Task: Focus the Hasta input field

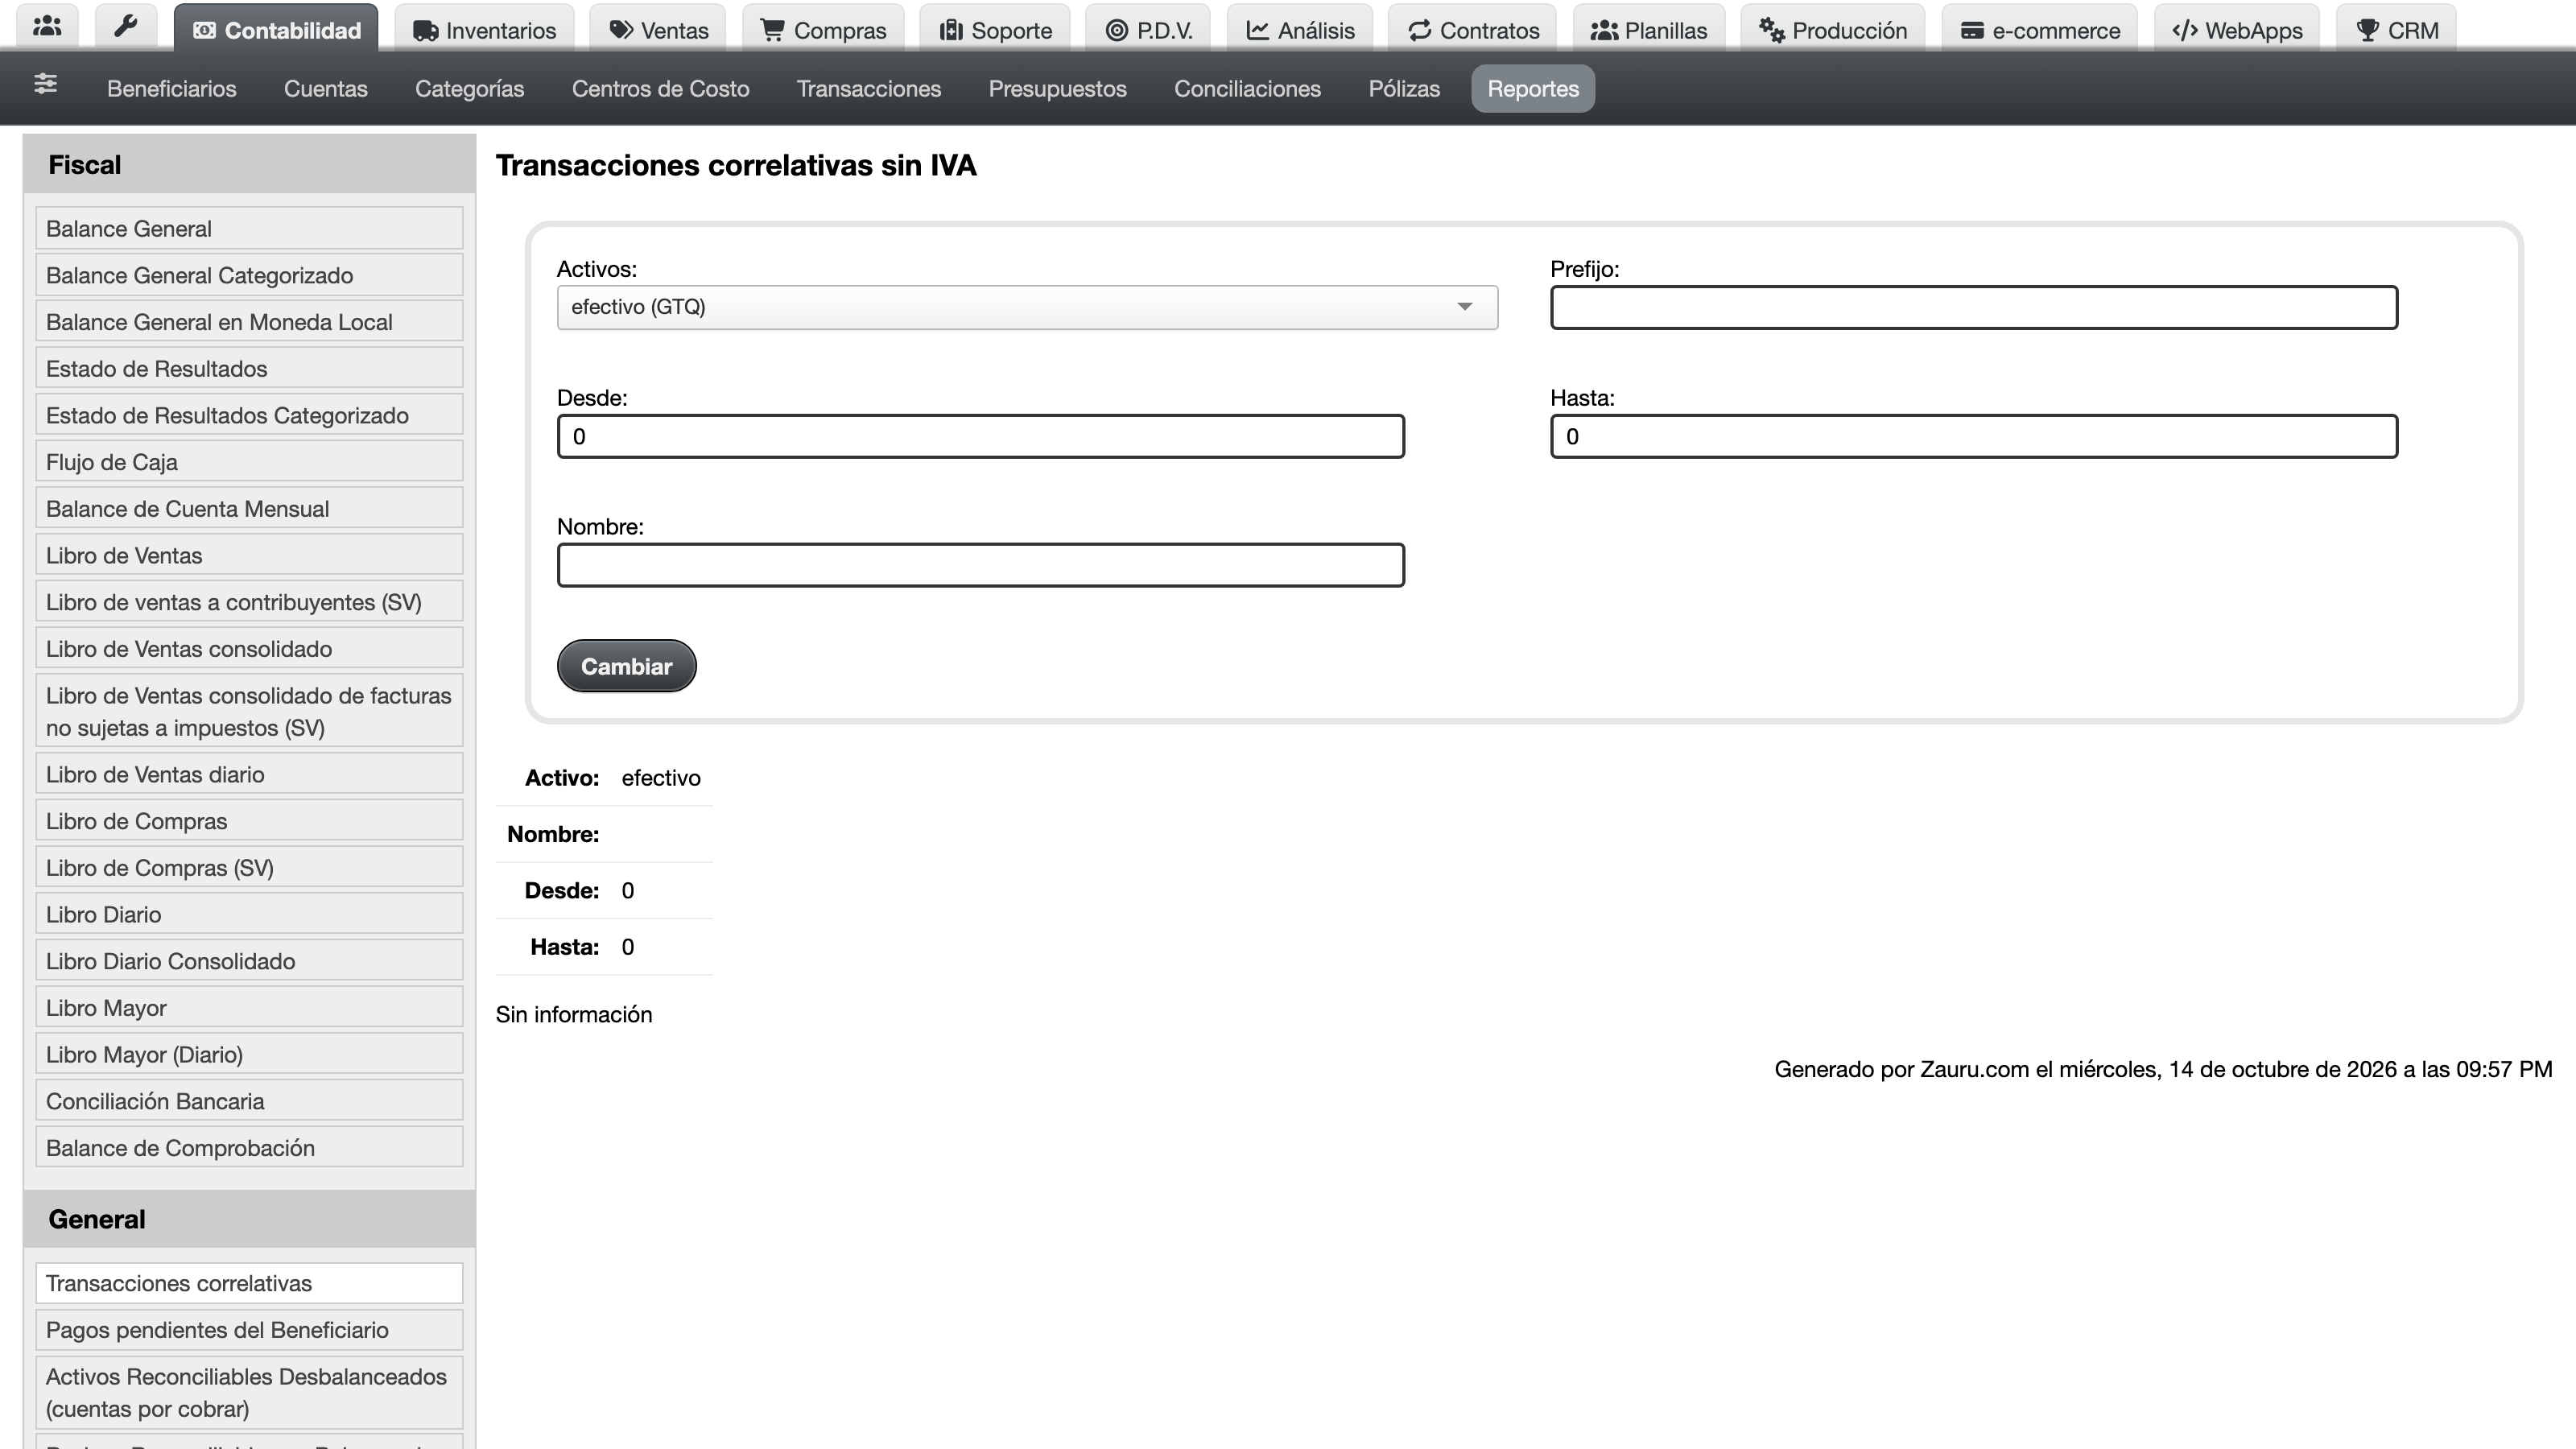Action: [1974, 436]
